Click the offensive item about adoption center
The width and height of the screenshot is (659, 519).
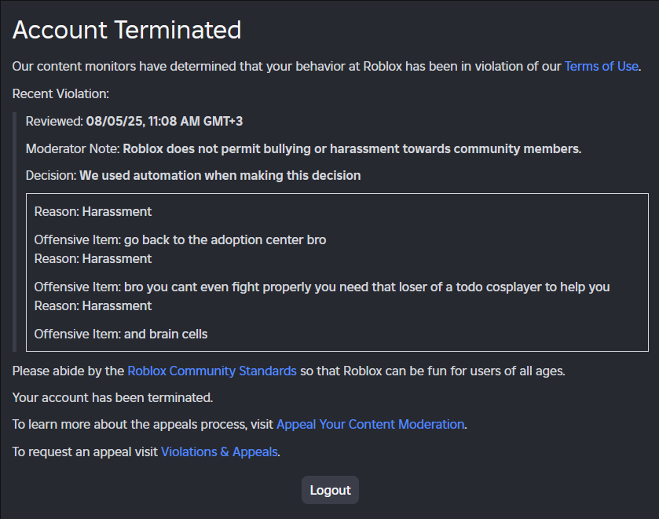click(180, 240)
